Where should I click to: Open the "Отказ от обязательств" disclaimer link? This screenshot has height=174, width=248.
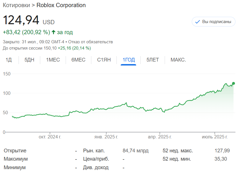point(90,42)
